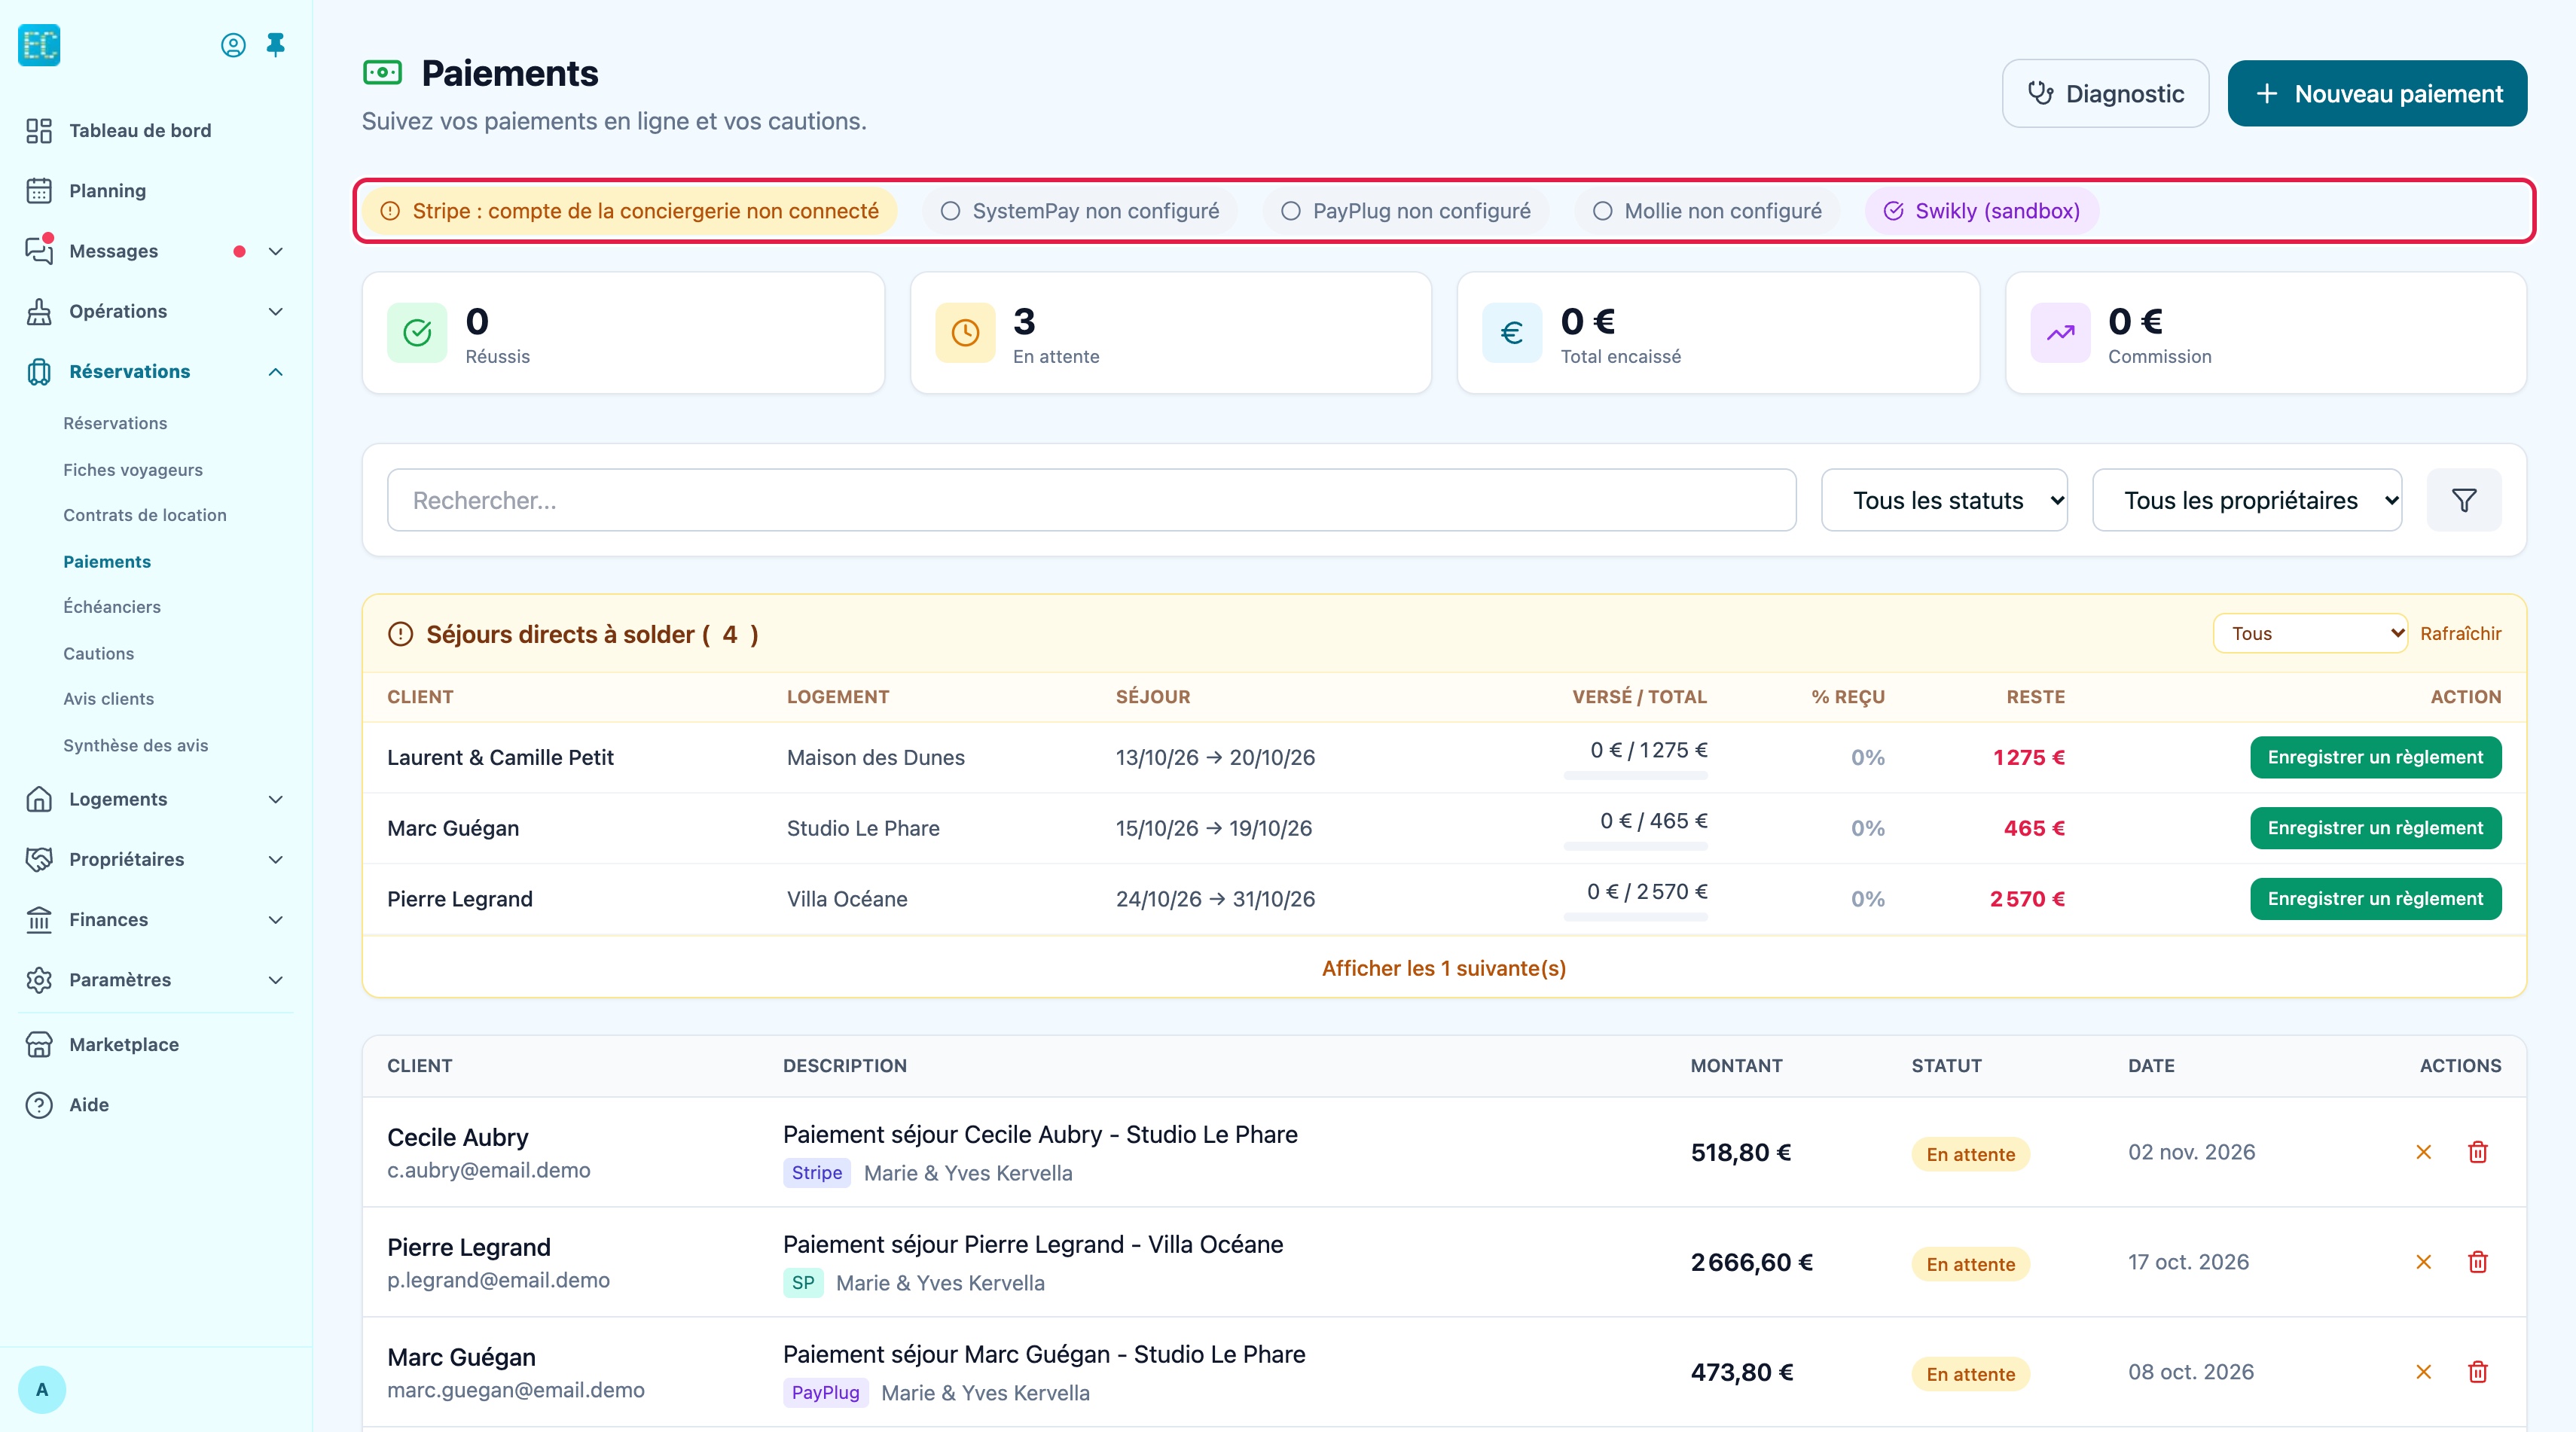This screenshot has width=2576, height=1432.
Task: Click the Rechercher search field
Action: (x=1091, y=500)
